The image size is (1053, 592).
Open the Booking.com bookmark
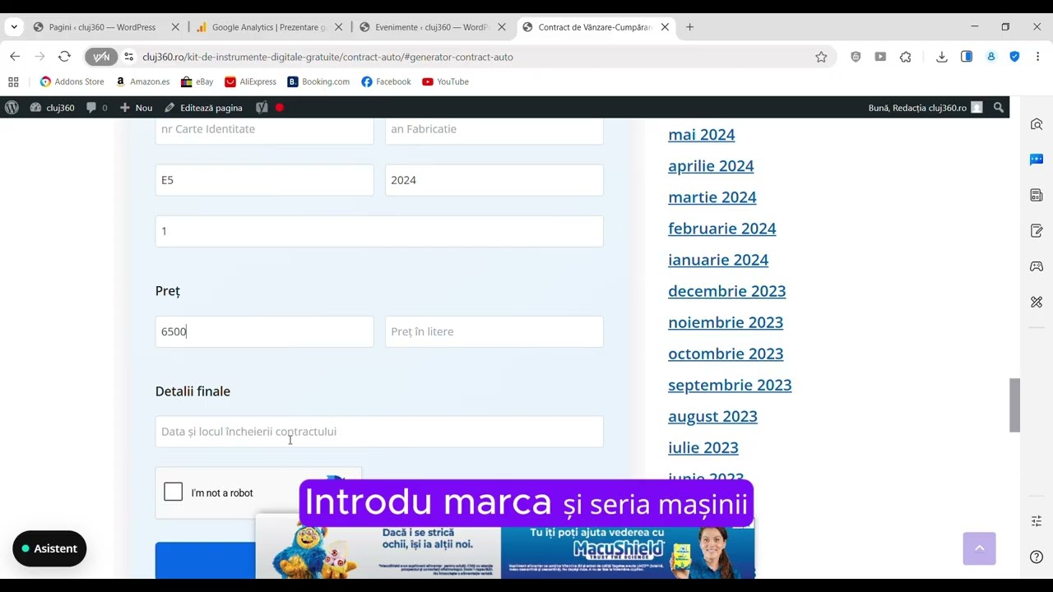[318, 81]
